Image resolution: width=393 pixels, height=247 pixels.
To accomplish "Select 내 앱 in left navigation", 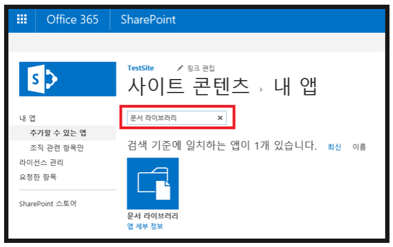I will (x=27, y=119).
